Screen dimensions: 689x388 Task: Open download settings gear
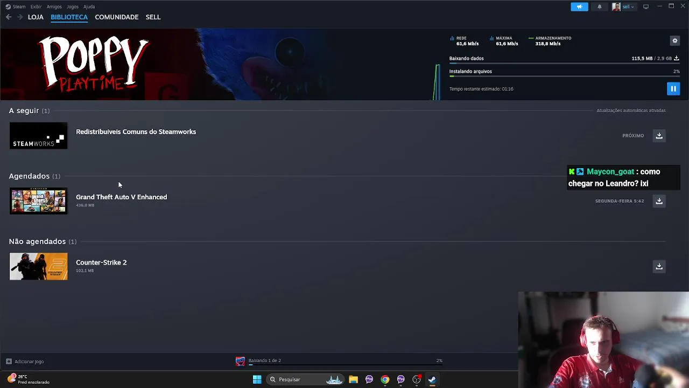[675, 40]
